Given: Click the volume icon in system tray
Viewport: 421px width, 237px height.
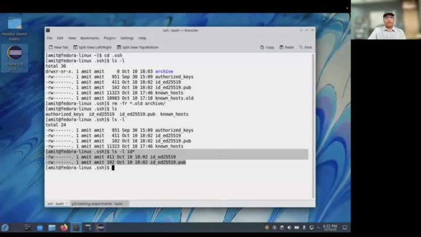Looking at the screenshot, I should pos(289,228).
